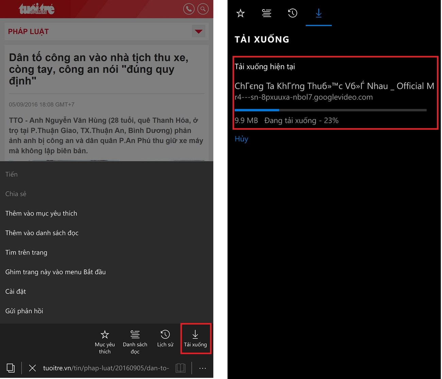Image resolution: width=442 pixels, height=379 pixels.
Task: Click the PHÁP LUẬT section label
Action: [x=28, y=32]
